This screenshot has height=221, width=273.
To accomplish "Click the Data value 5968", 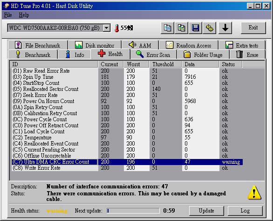I will 190,101.
